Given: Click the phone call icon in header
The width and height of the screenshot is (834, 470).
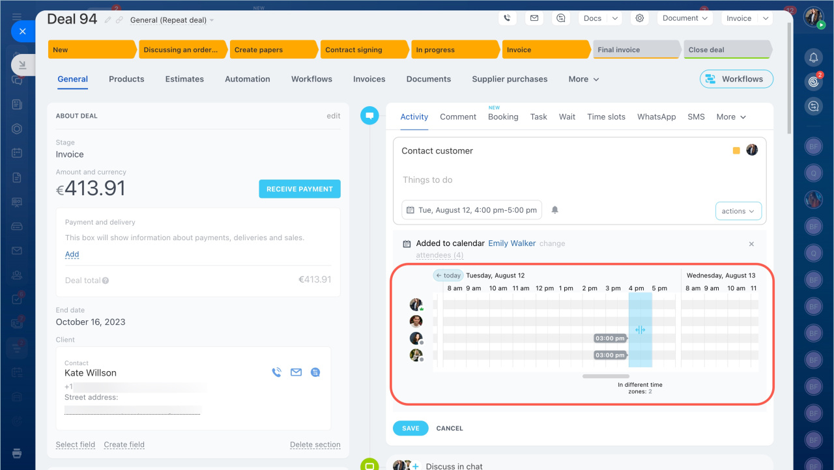Looking at the screenshot, I should tap(508, 18).
